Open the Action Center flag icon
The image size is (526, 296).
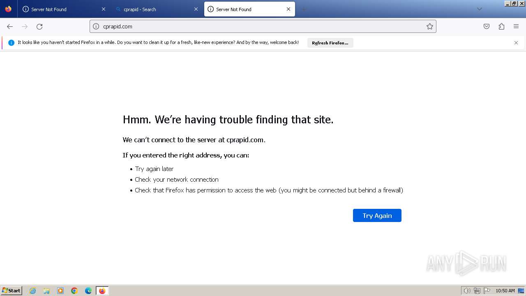pos(487,291)
